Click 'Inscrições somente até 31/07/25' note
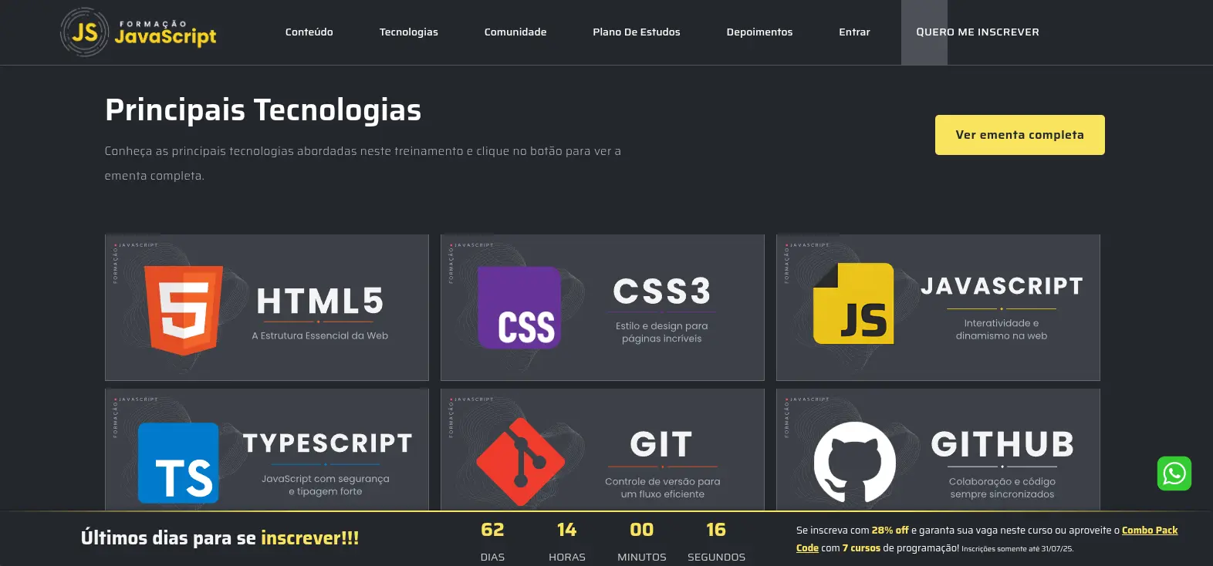Viewport: 1213px width, 566px height. 1017,549
